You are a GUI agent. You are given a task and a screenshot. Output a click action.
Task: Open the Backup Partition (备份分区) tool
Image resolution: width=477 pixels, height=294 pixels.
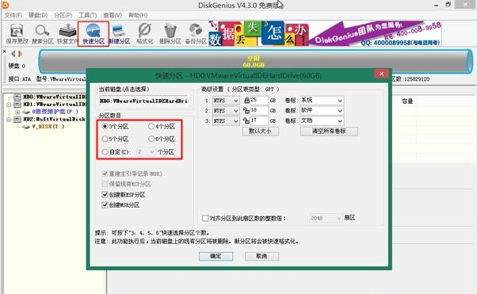pyautogui.click(x=196, y=34)
